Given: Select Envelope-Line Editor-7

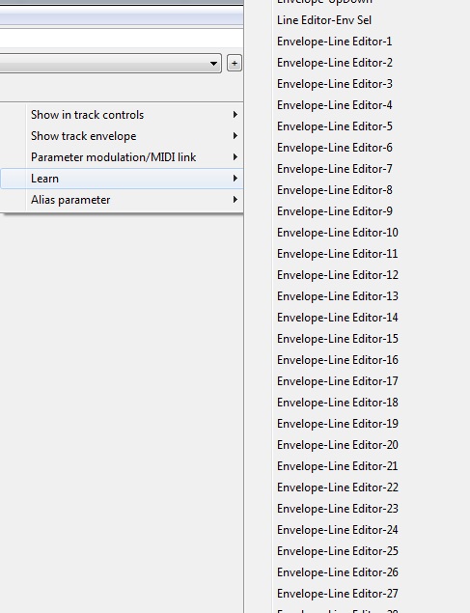Looking at the screenshot, I should (x=335, y=169).
